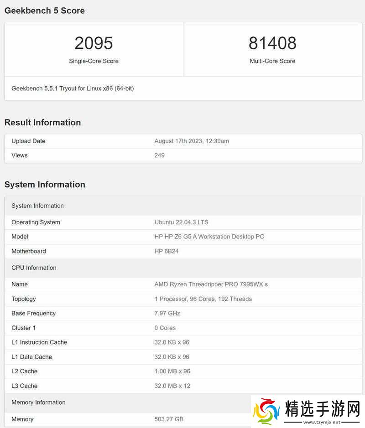Click the Ubuntu 22.04.3 LTS value
Viewport: 365px width, 428px height.
(181, 222)
